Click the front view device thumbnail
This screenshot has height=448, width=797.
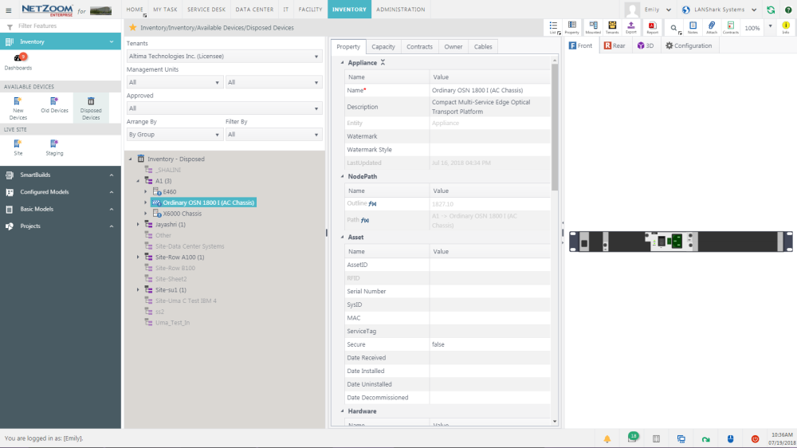681,242
